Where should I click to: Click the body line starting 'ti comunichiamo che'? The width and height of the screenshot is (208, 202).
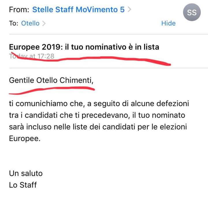tap(99, 104)
